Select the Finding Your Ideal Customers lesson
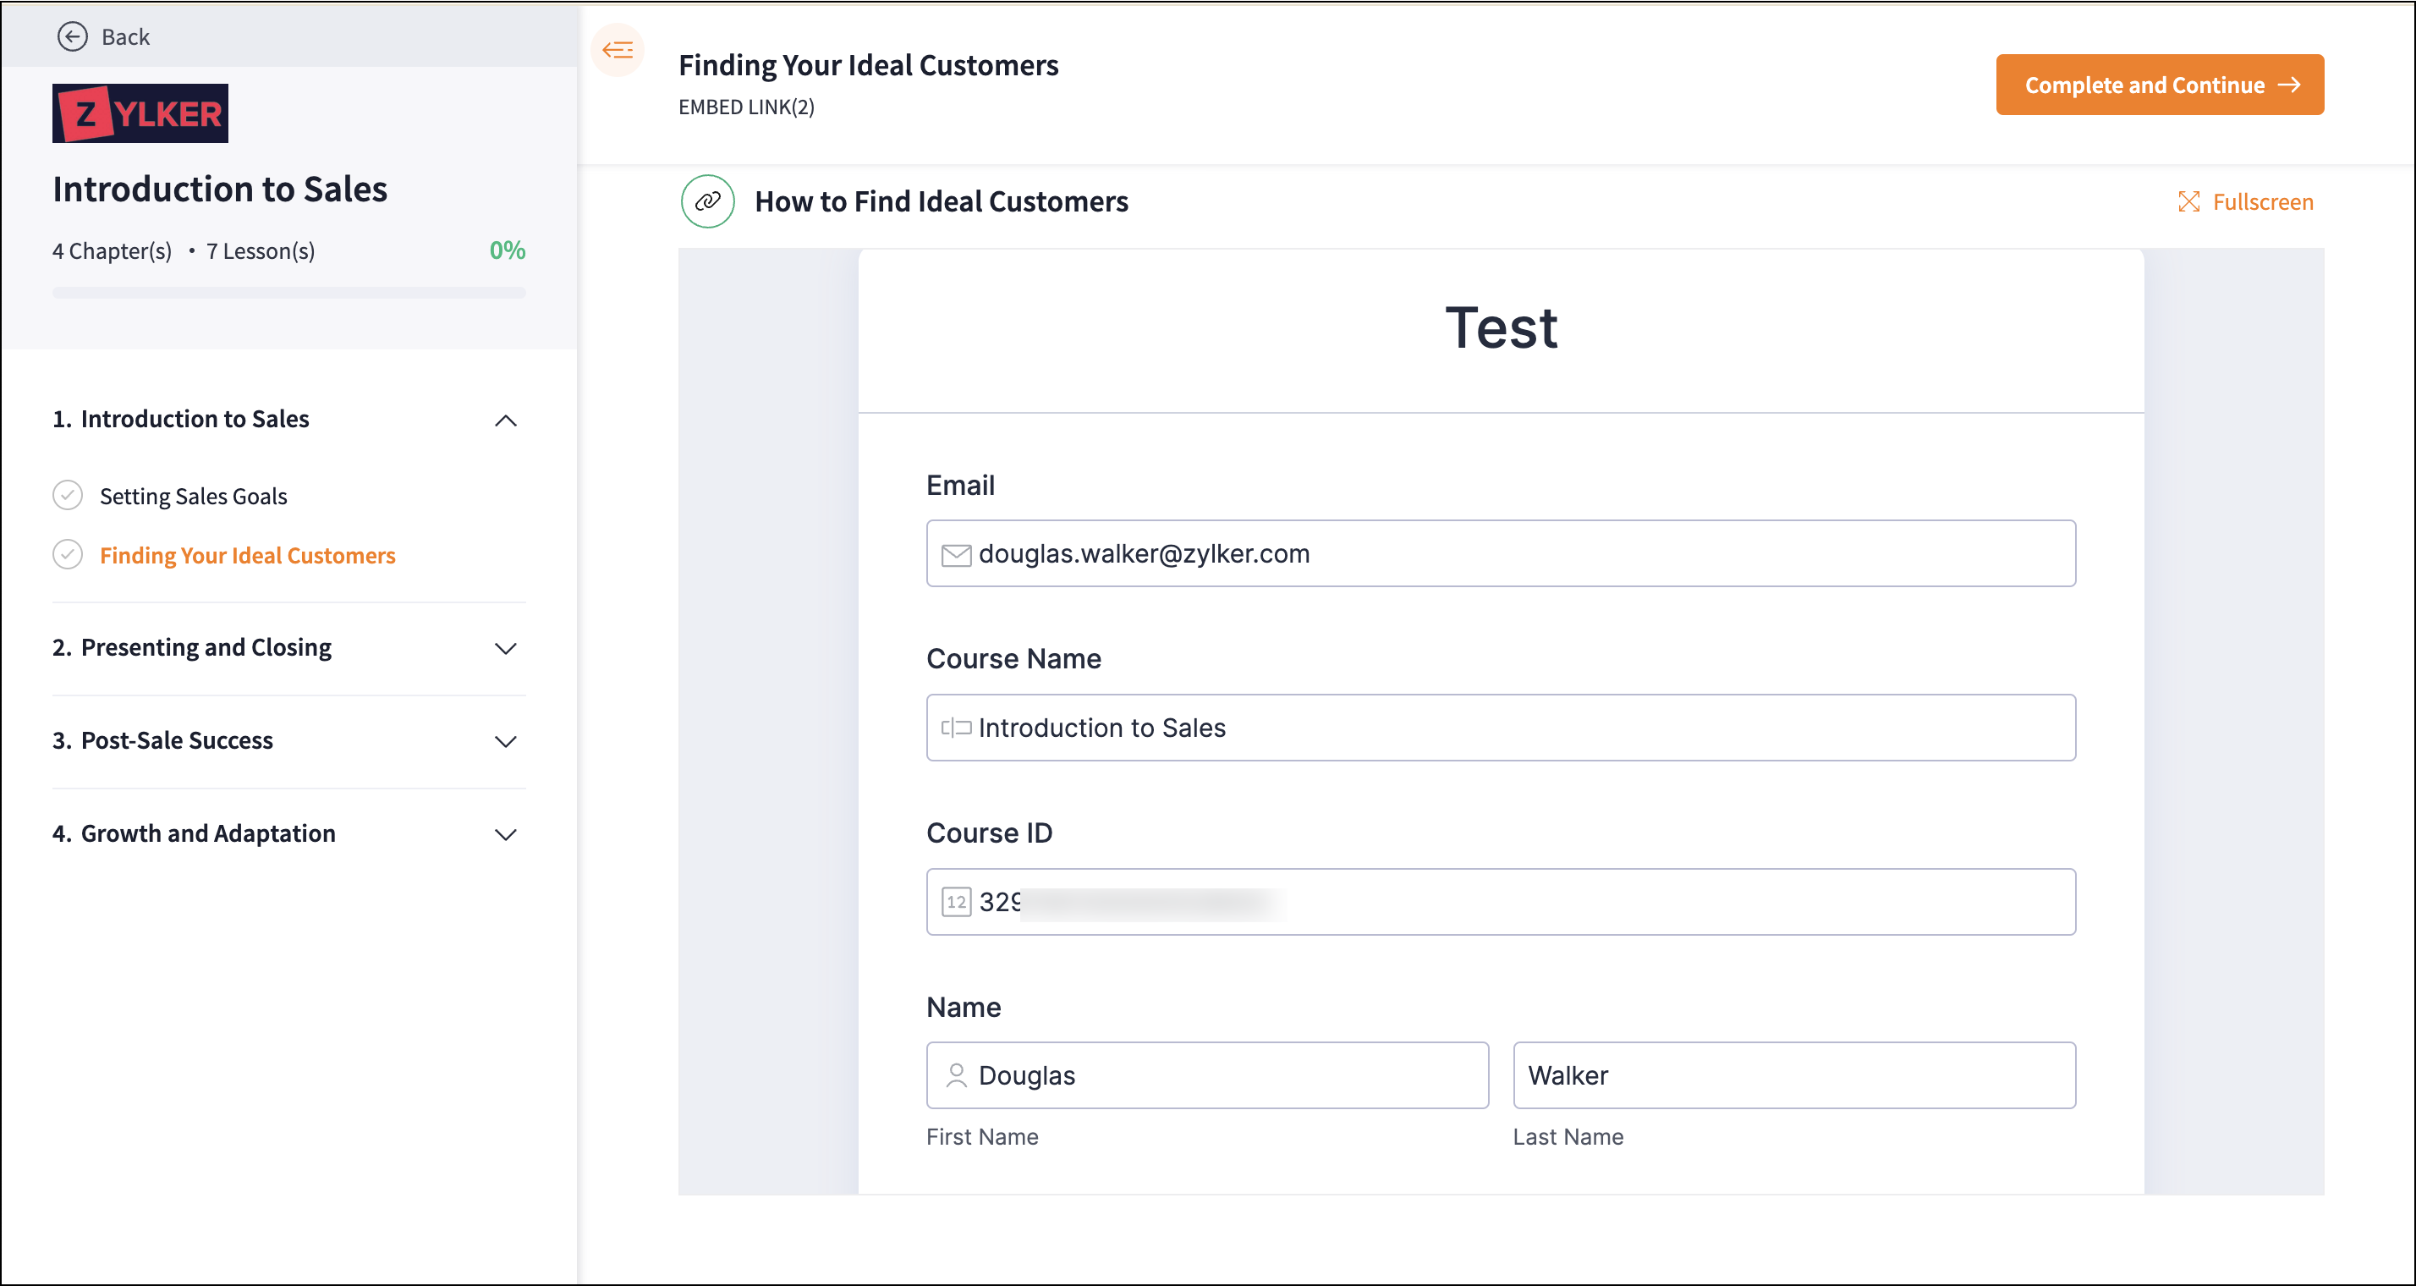This screenshot has width=2416, height=1286. (x=248, y=555)
